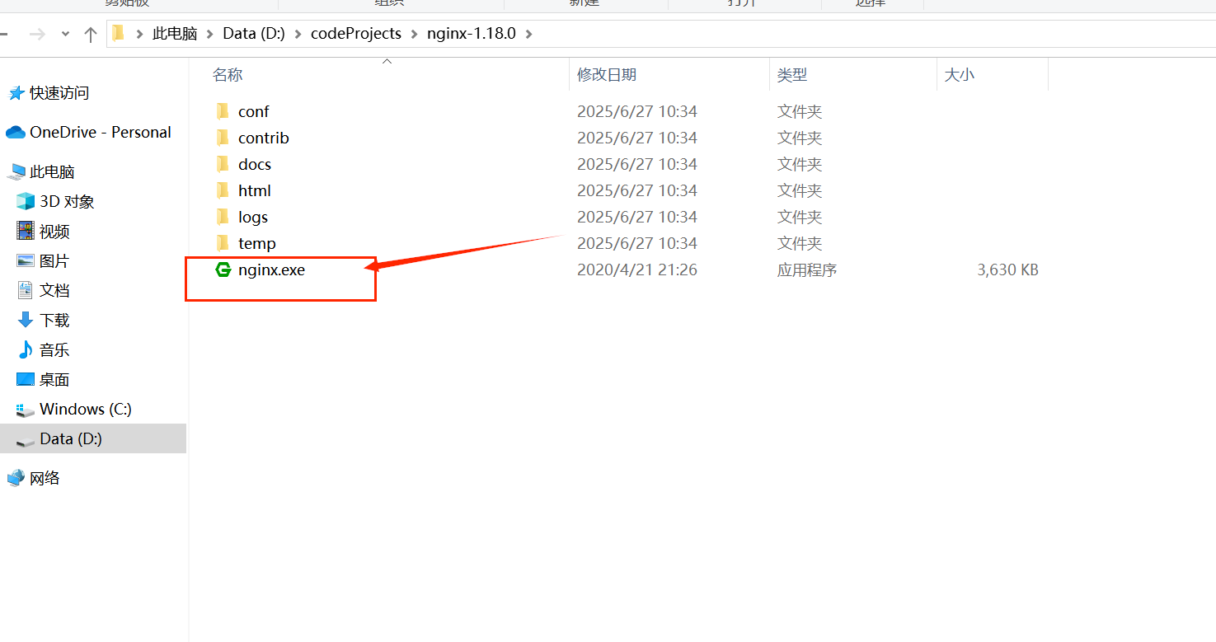Click the 3,630 KB size value

[x=1007, y=269]
